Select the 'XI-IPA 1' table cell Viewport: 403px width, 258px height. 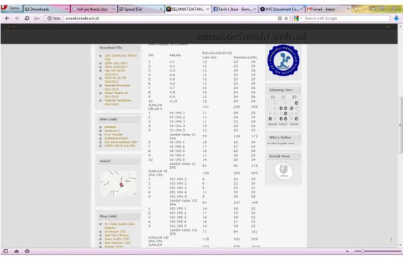pos(177,113)
